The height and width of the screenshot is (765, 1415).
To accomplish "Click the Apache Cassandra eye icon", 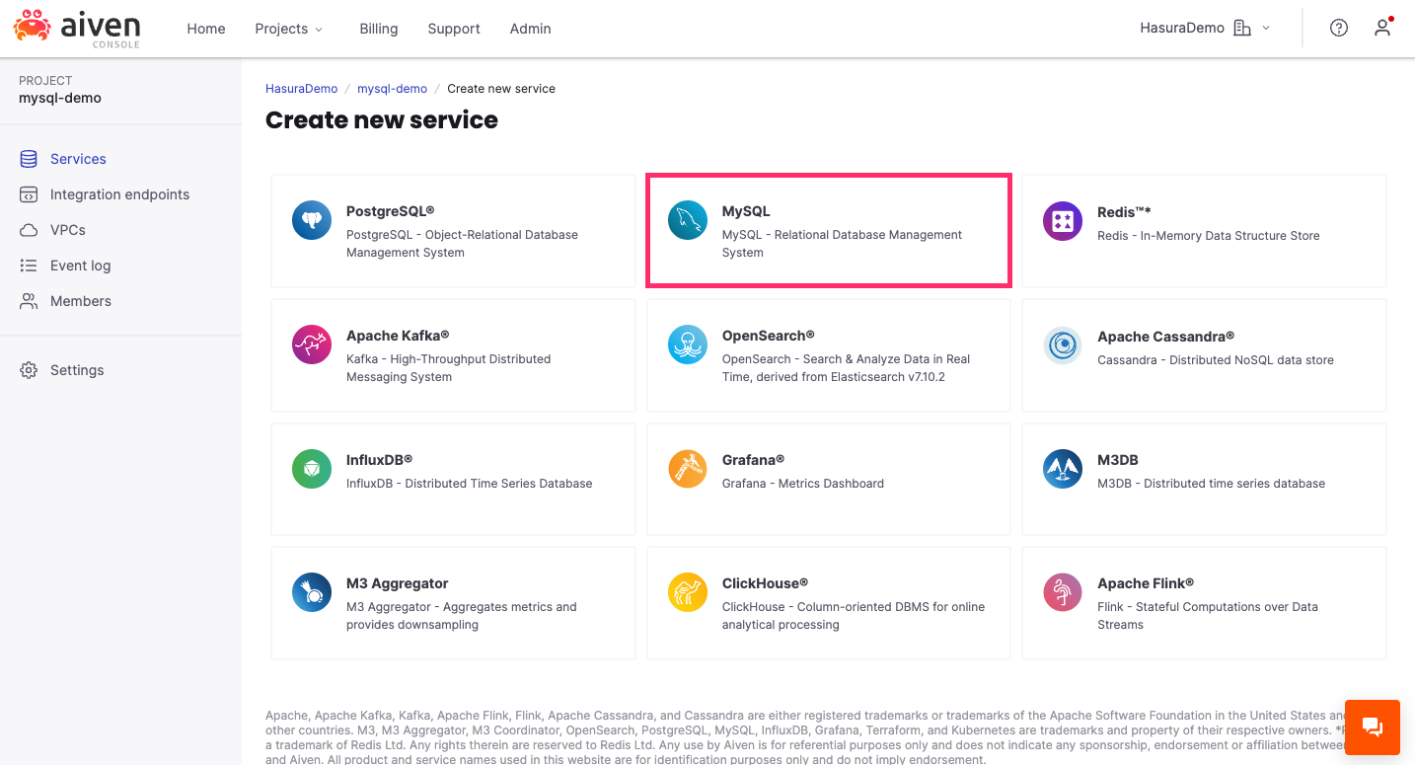I will (1063, 344).
